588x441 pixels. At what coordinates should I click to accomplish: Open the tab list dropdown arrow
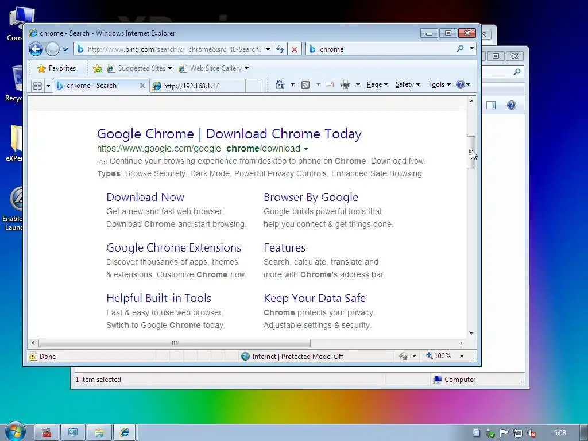[x=48, y=86]
